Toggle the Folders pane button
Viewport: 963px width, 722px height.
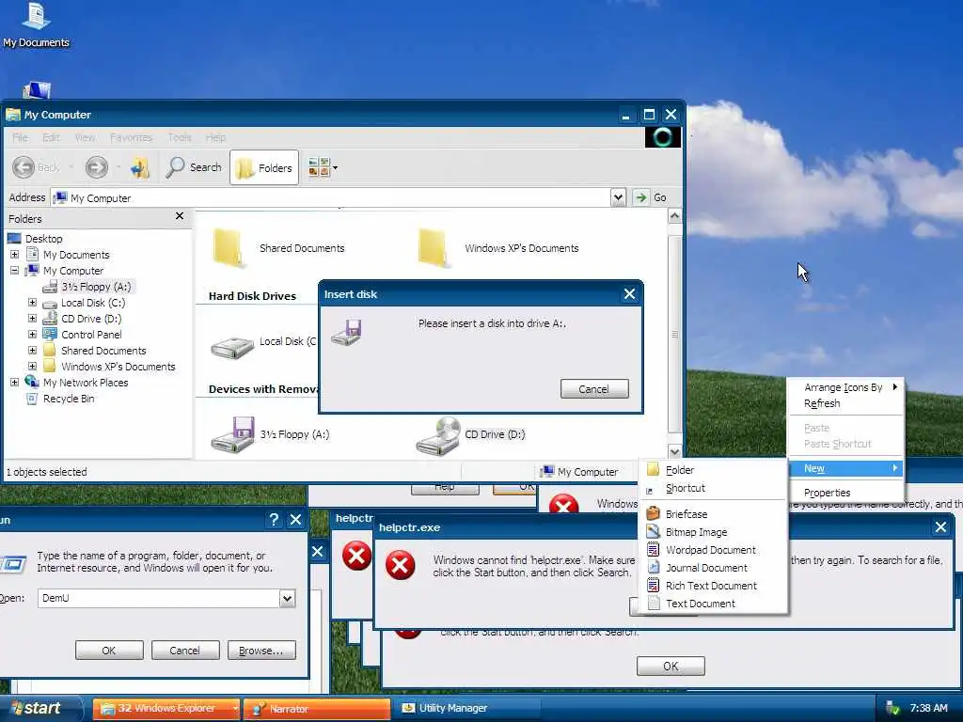pyautogui.click(x=264, y=167)
